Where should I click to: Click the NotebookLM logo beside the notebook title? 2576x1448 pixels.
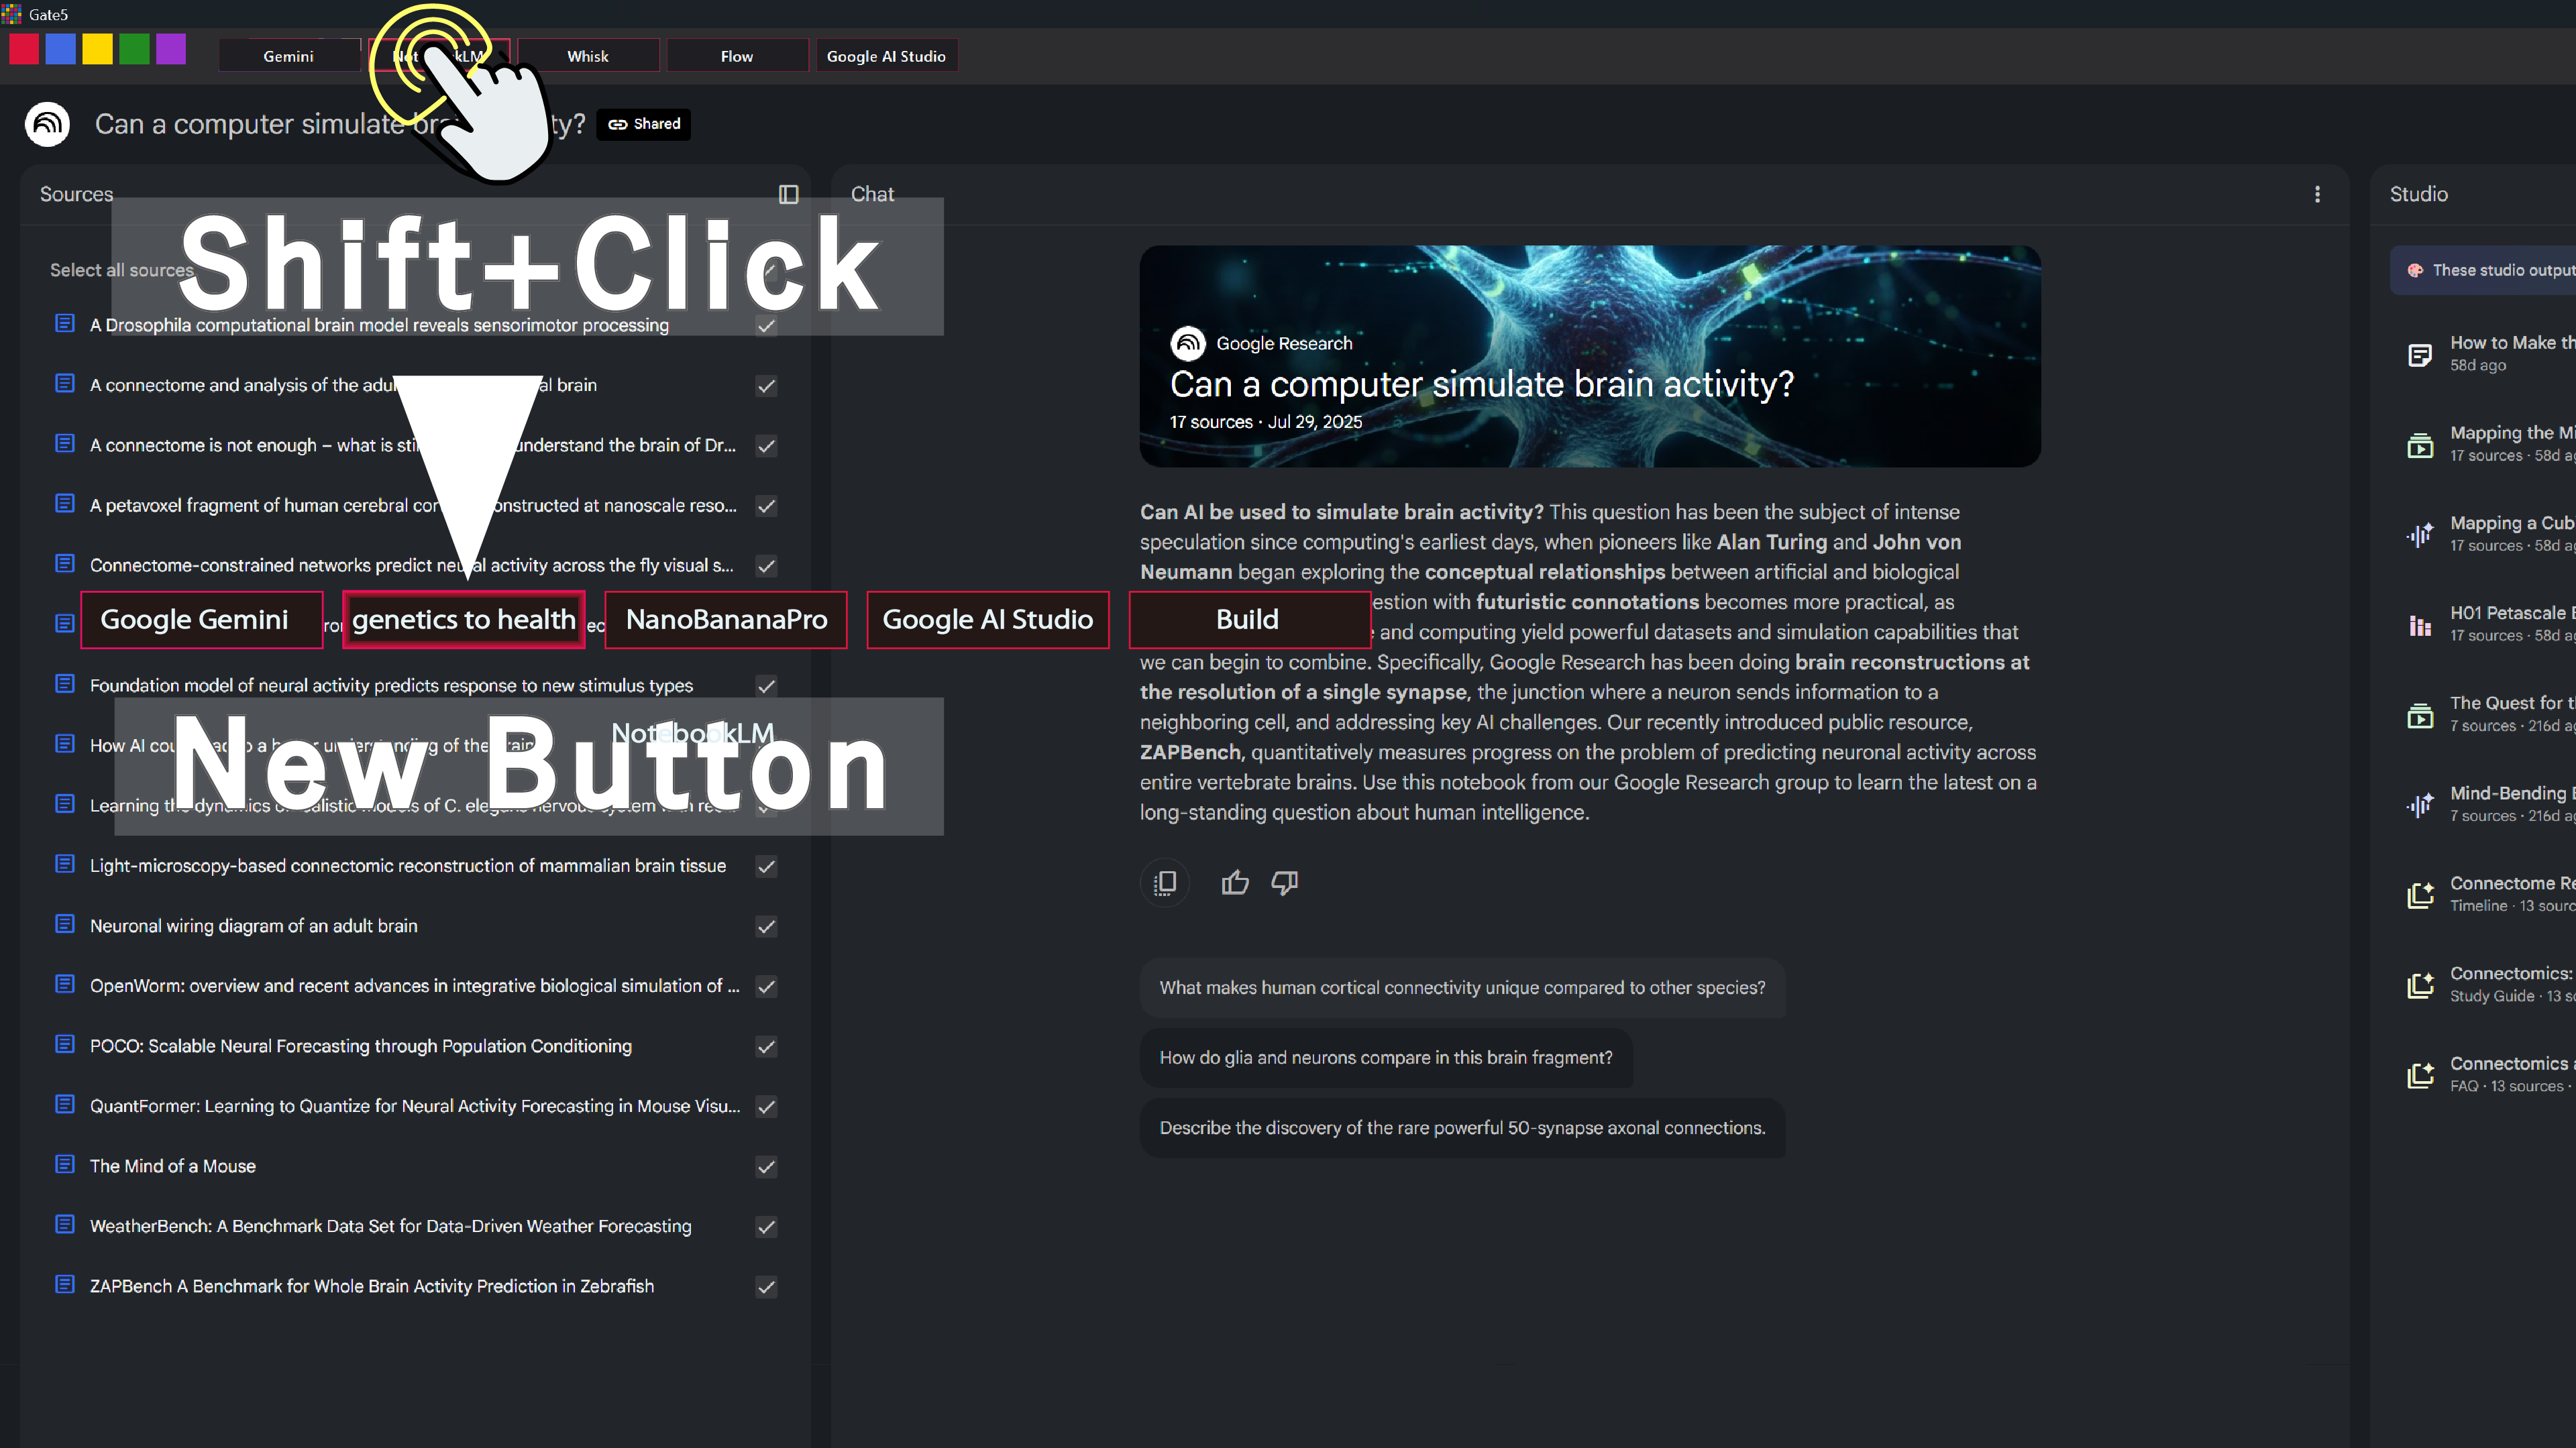pos(47,124)
